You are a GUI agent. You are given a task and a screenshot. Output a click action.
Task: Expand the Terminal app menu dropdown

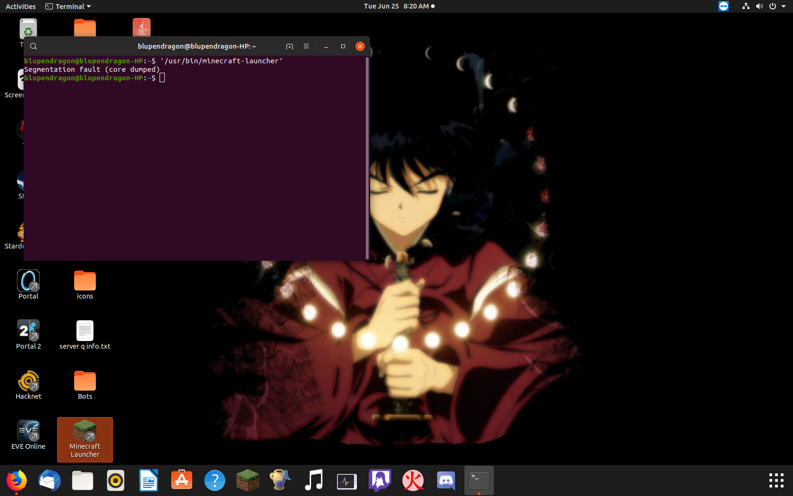pyautogui.click(x=68, y=6)
